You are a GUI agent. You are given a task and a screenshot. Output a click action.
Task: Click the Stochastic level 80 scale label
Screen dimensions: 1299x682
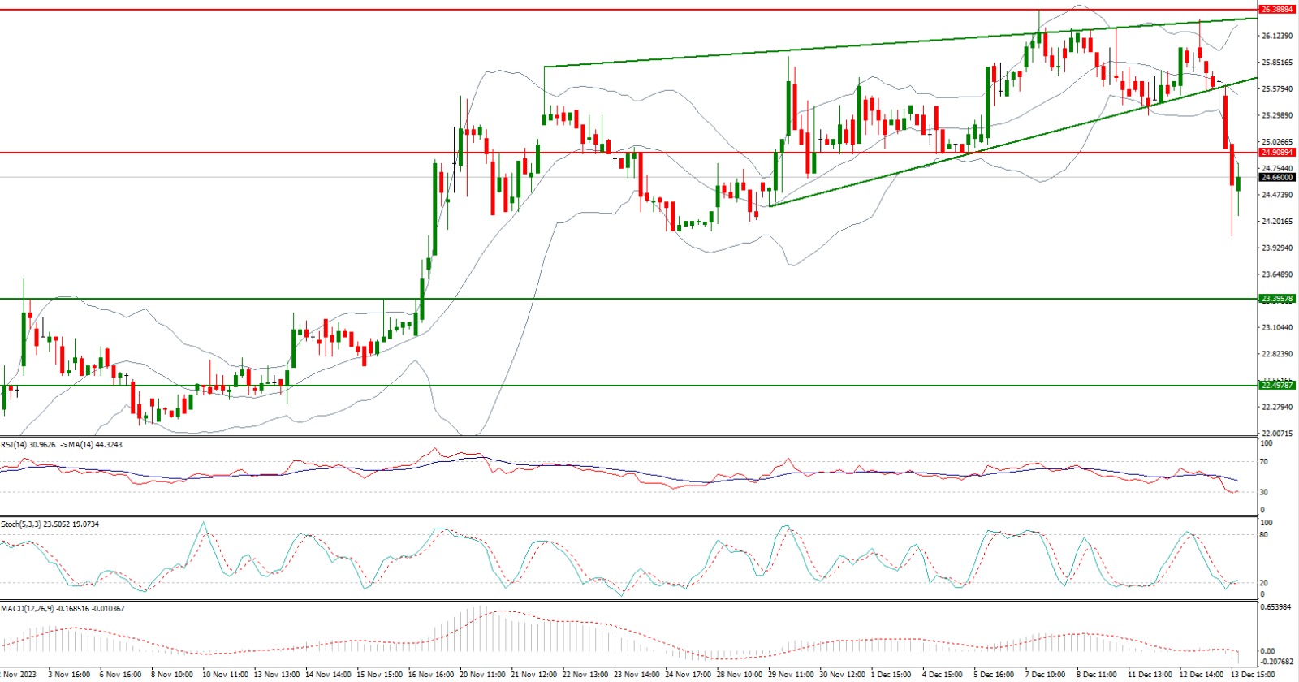(x=1263, y=535)
